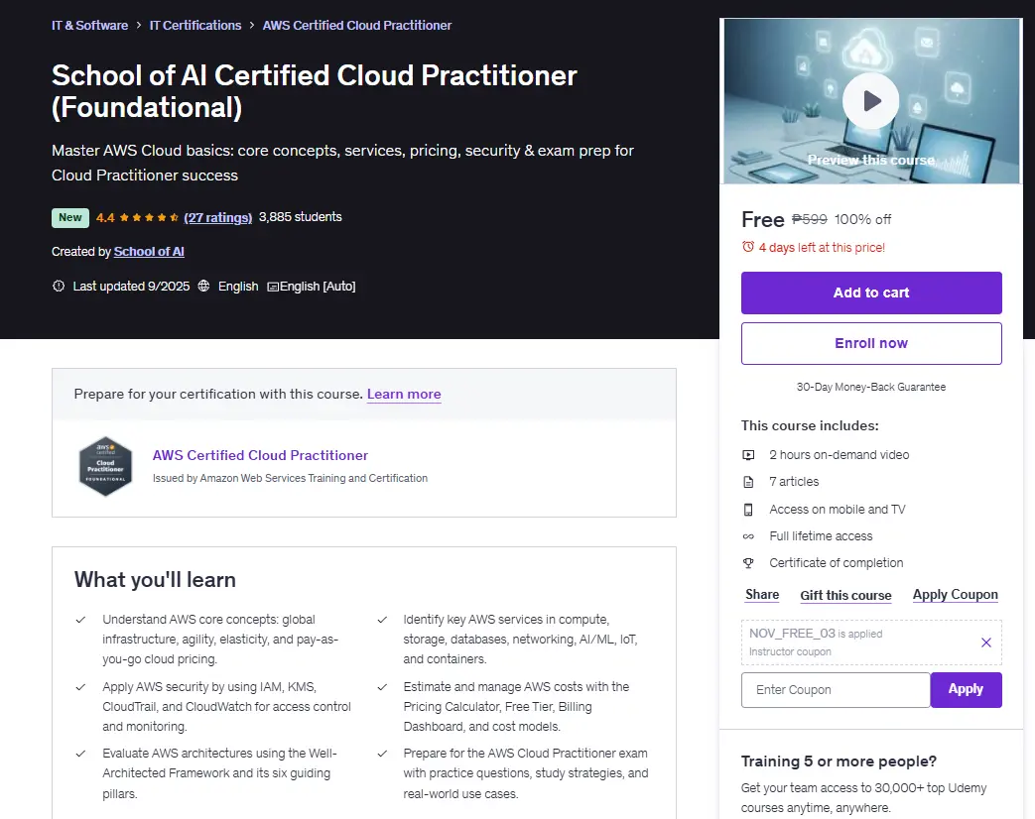The height and width of the screenshot is (819, 1035).
Task: Click Full lifetime access text
Action: (821, 536)
